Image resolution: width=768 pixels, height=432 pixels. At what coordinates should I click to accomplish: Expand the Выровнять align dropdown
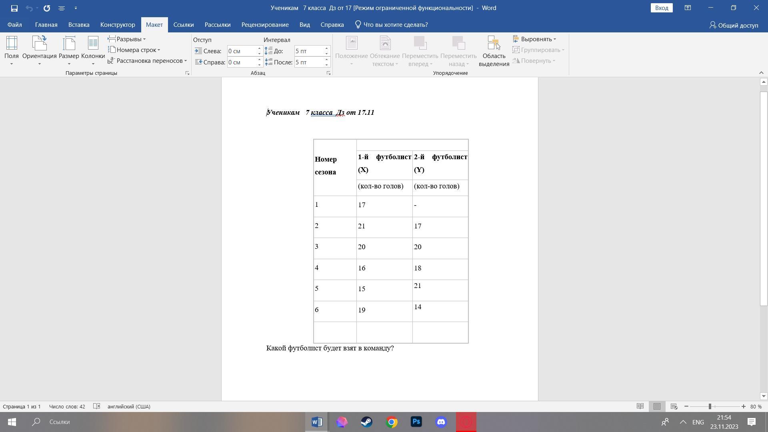535,39
